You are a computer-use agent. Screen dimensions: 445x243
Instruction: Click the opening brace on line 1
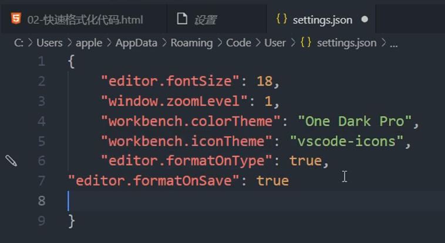pyautogui.click(x=71, y=61)
